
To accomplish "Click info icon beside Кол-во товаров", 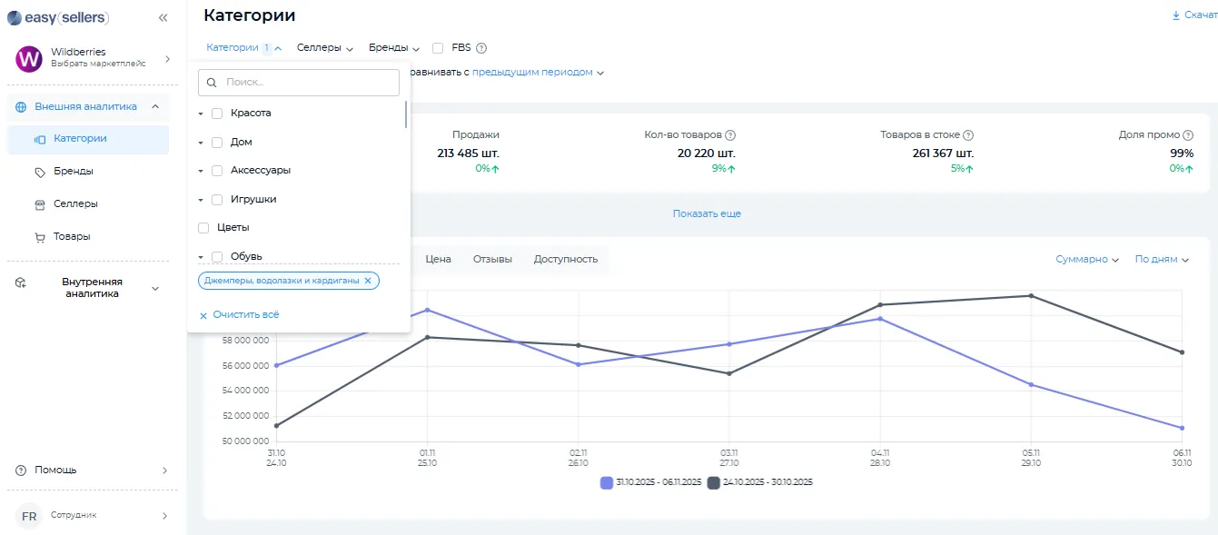I will click(730, 134).
